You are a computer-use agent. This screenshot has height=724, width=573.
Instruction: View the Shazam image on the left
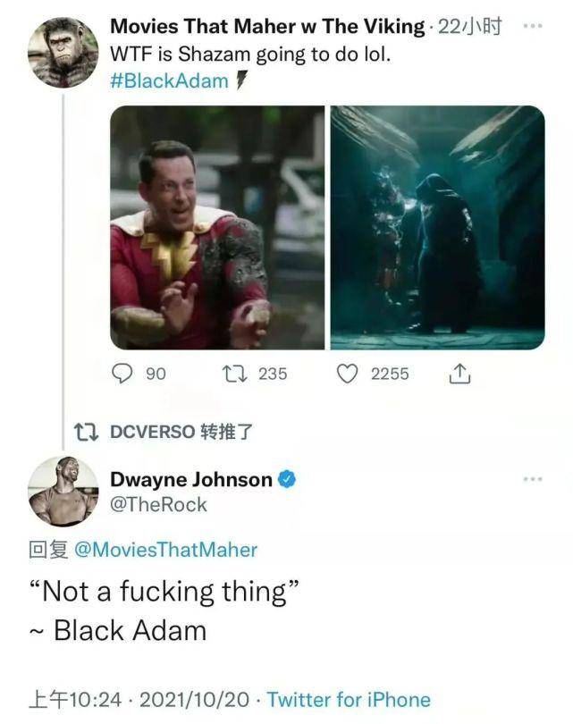tap(217, 227)
